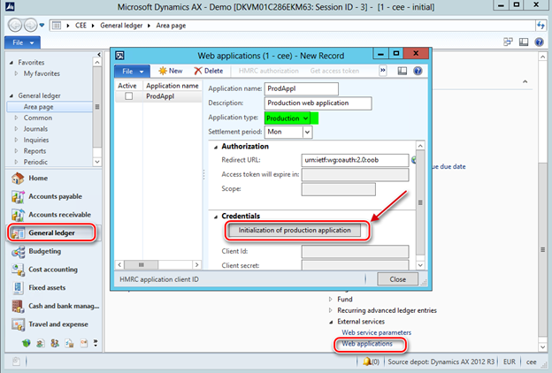Select ProdAppl row in the grid
552x373 pixels.
pos(158,96)
